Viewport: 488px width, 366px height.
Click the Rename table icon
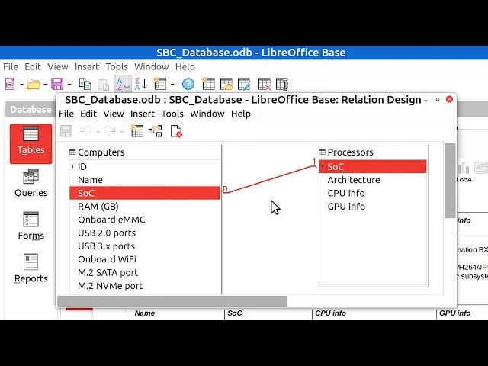click(x=282, y=84)
